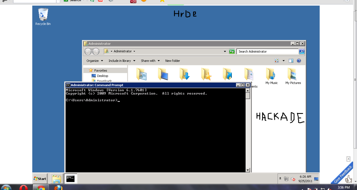Click the host clock 3:56 PM
Viewport: 357px width, 190px height.
tap(344, 187)
